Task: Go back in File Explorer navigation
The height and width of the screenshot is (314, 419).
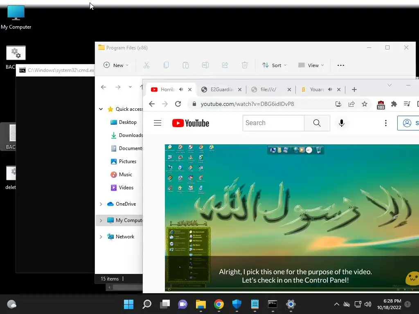Action: click(x=104, y=87)
